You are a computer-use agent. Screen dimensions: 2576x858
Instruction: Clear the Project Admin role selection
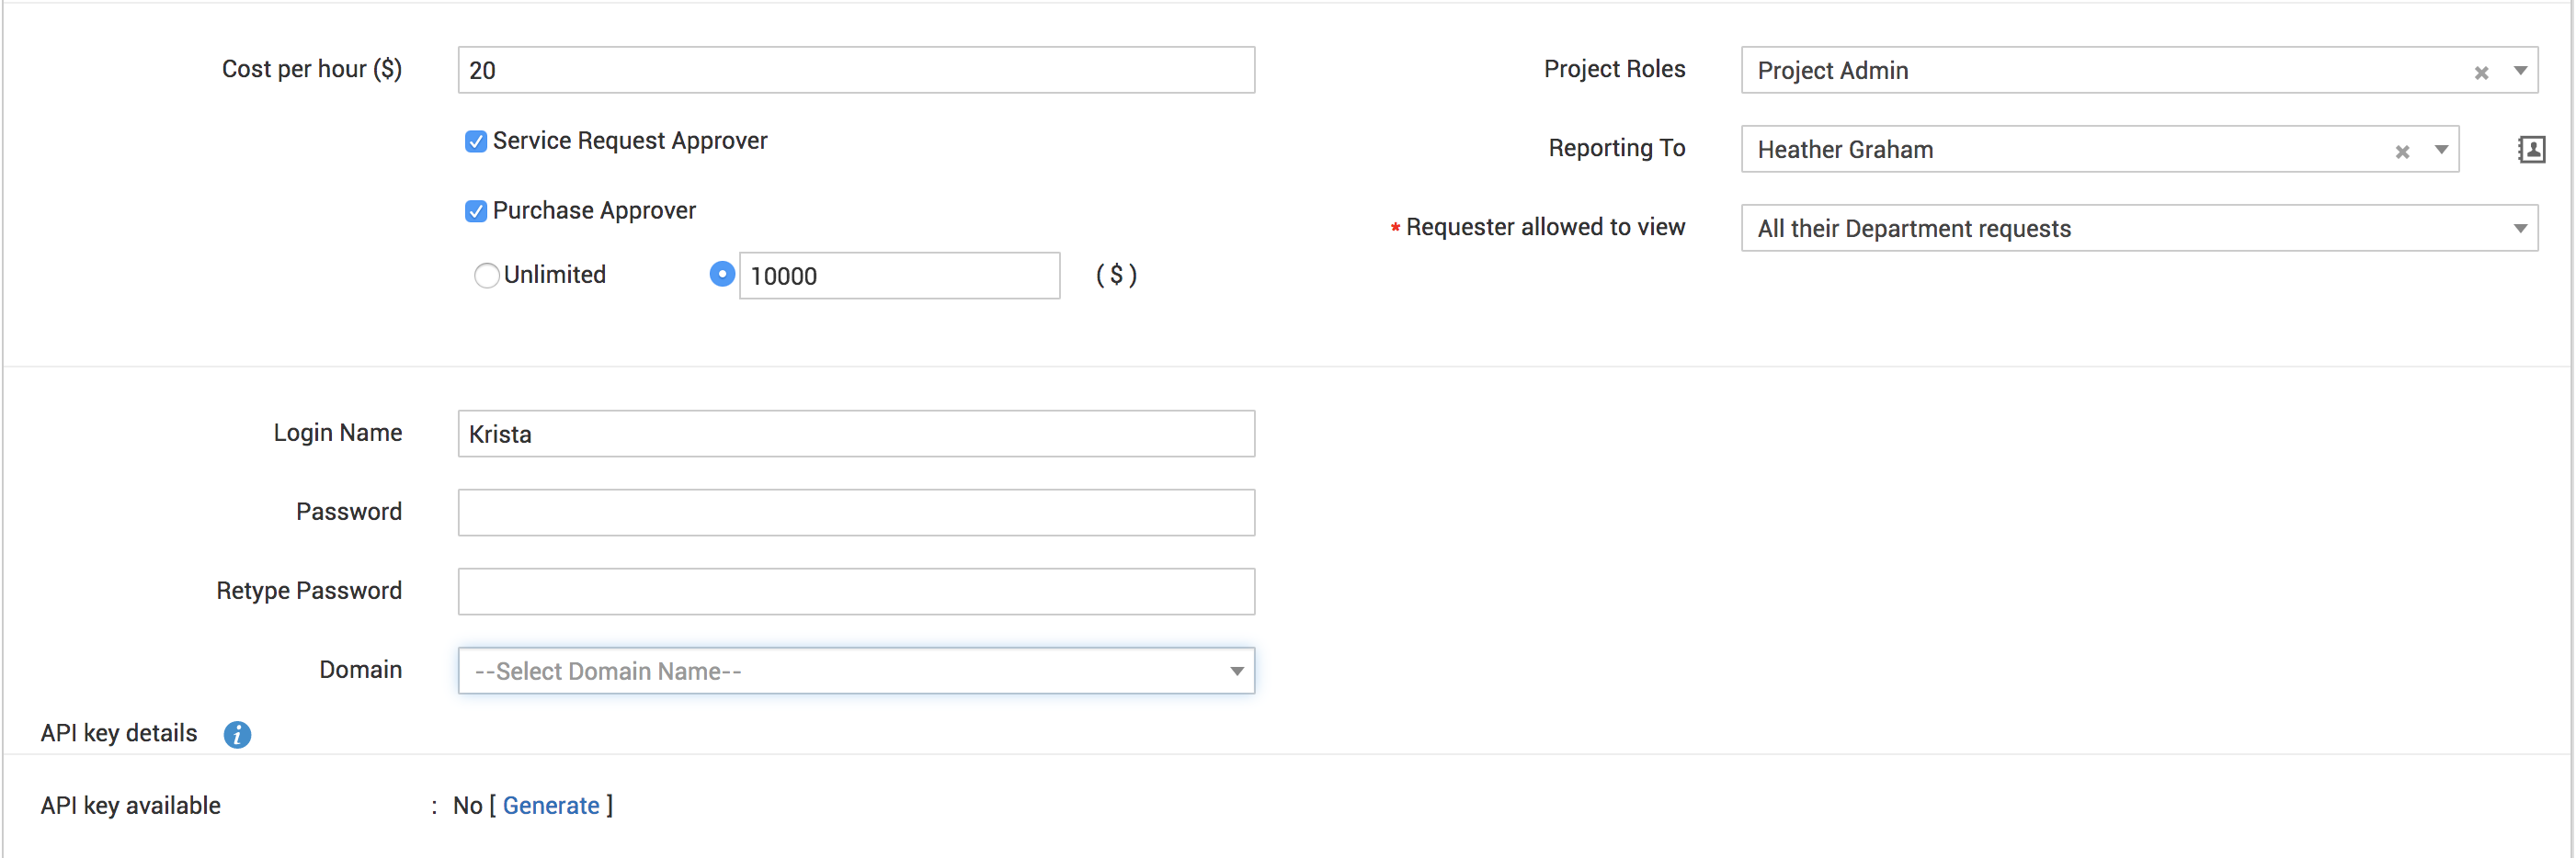coord(2481,72)
